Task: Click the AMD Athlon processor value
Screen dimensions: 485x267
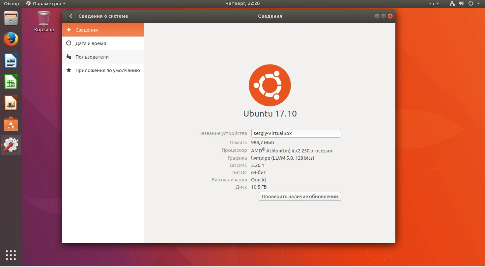Action: (x=292, y=150)
